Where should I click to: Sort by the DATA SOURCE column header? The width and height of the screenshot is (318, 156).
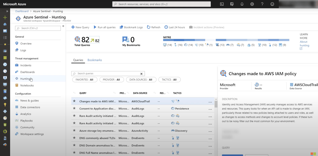[140, 93]
